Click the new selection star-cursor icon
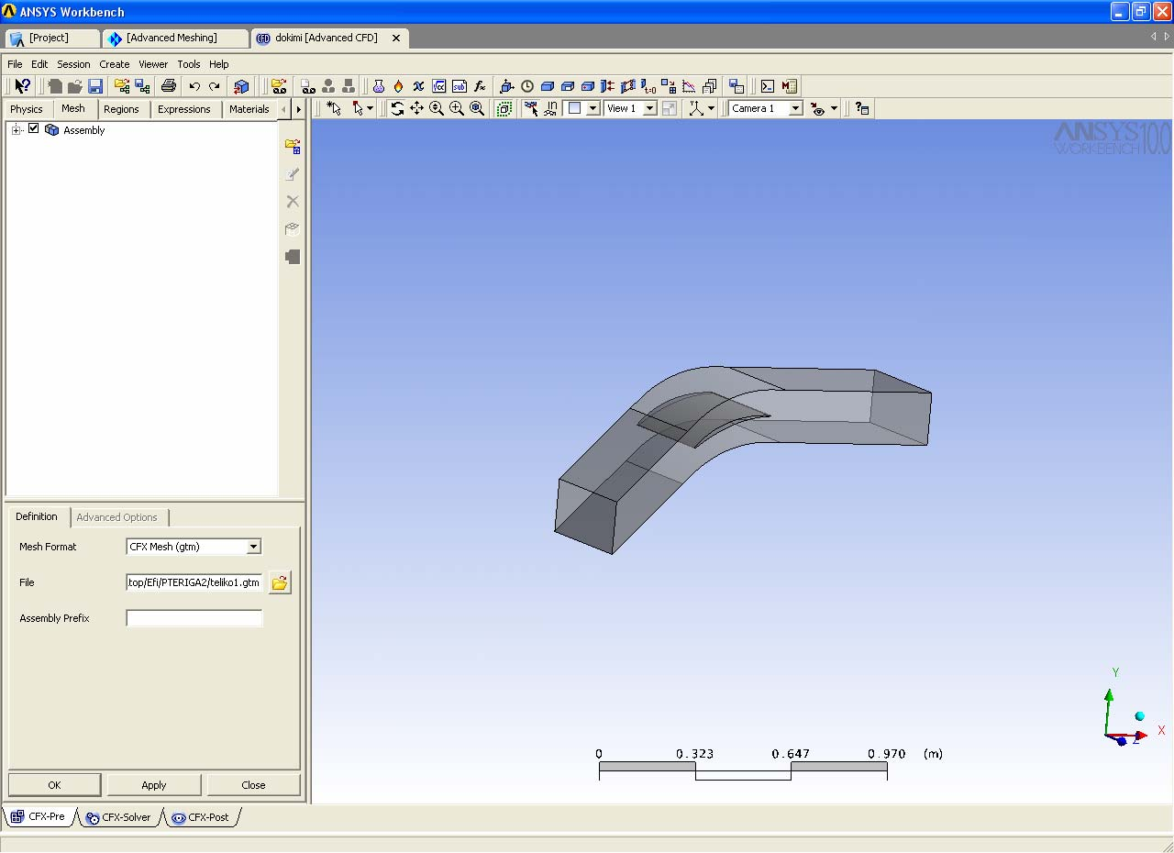 point(334,108)
